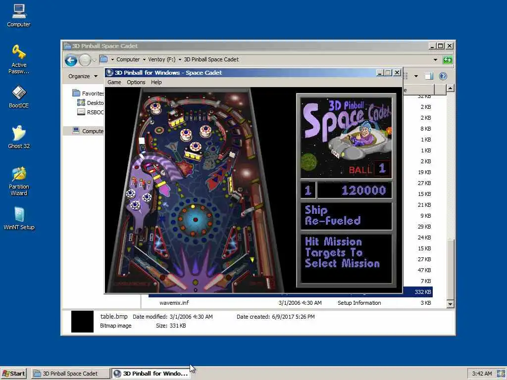This screenshot has height=380, width=507.
Task: Expand dropdown arrow after Computer breadcrumb
Action: pyautogui.click(x=144, y=60)
